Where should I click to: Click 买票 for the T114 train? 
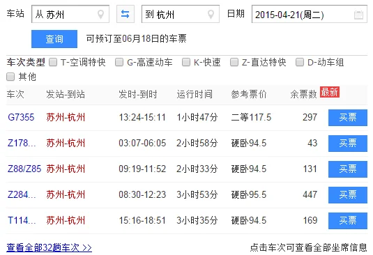click(x=348, y=221)
